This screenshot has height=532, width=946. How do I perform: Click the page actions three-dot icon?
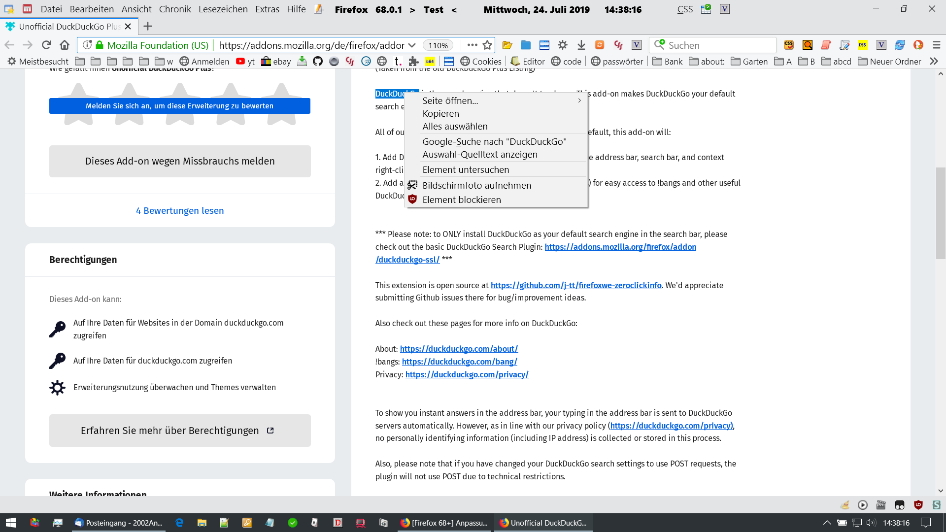click(472, 45)
